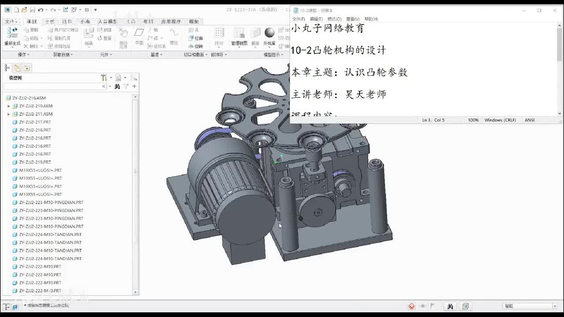This screenshot has width=564, height=317.
Task: Clear the model tree search field with X
Action: coord(104,86)
